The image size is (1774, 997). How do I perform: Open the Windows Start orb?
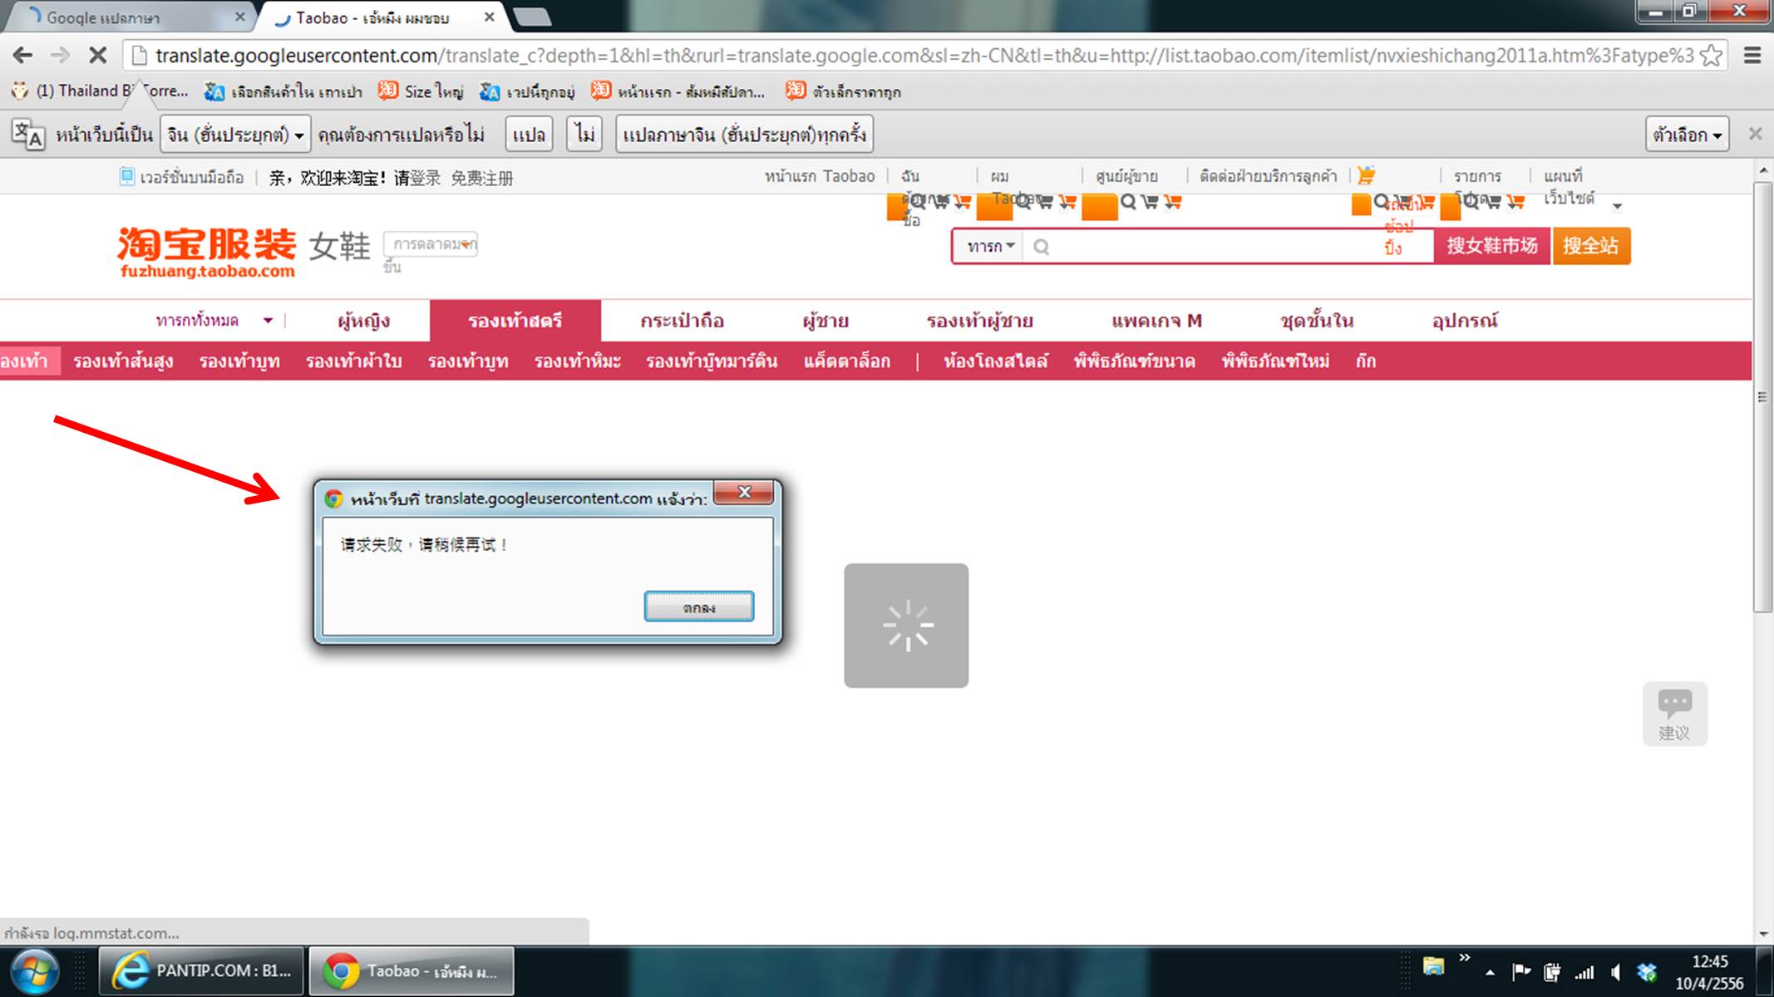coord(35,970)
